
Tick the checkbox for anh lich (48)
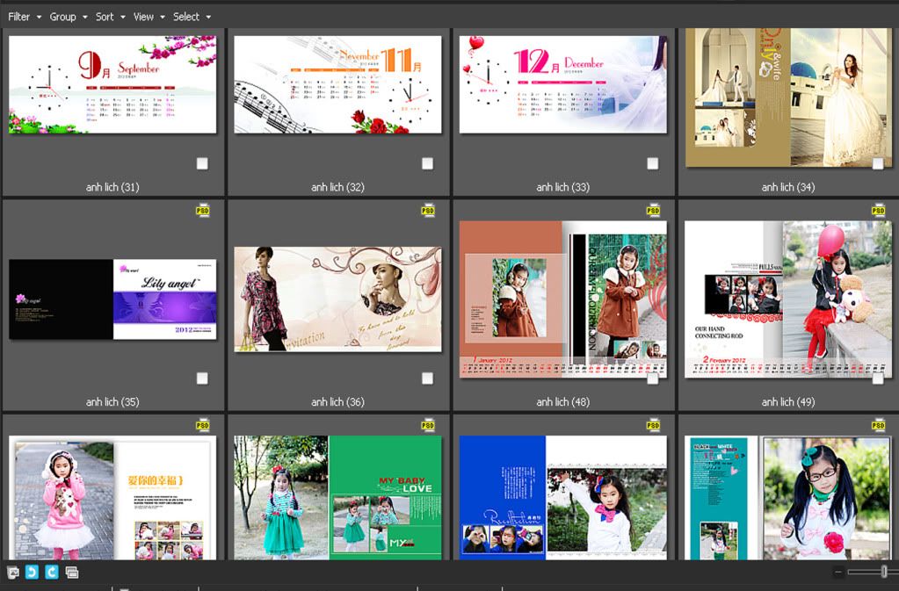(653, 378)
